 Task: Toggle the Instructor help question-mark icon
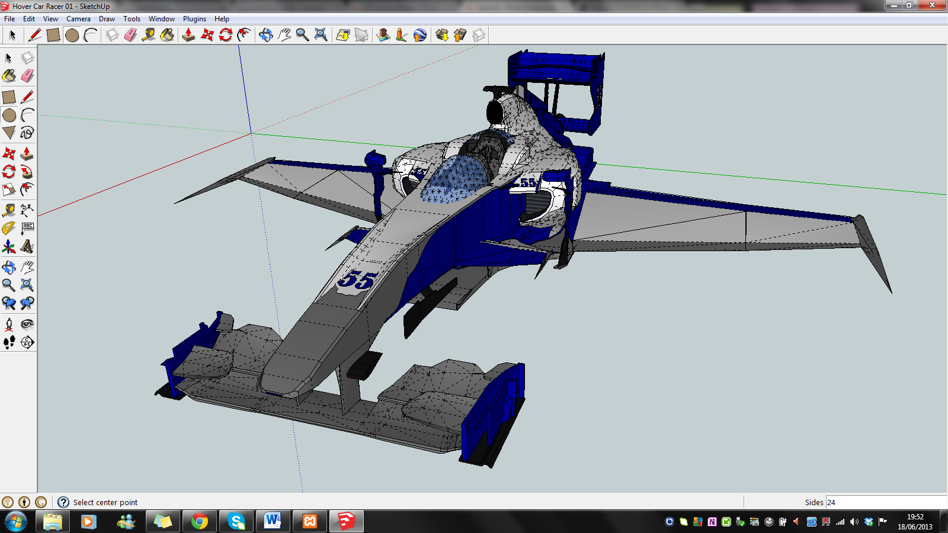coord(63,502)
